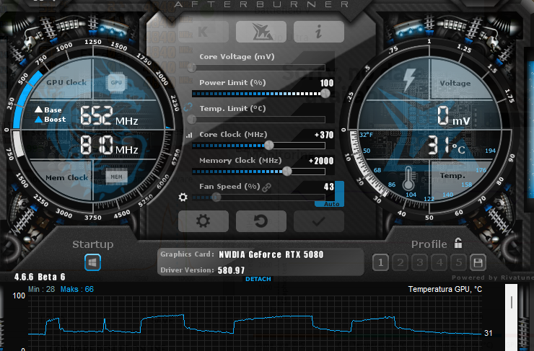
Task: Open fan settings gear next to Fan Speed
Action: 183,197
